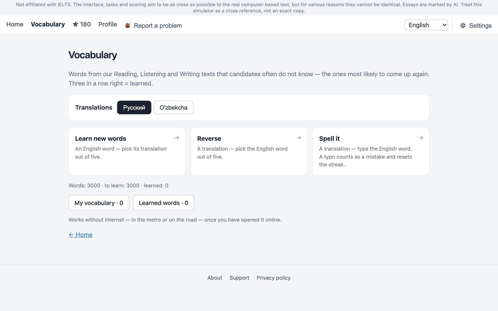Start the Spell it exercise card
This screenshot has height=311, width=498.
click(371, 151)
